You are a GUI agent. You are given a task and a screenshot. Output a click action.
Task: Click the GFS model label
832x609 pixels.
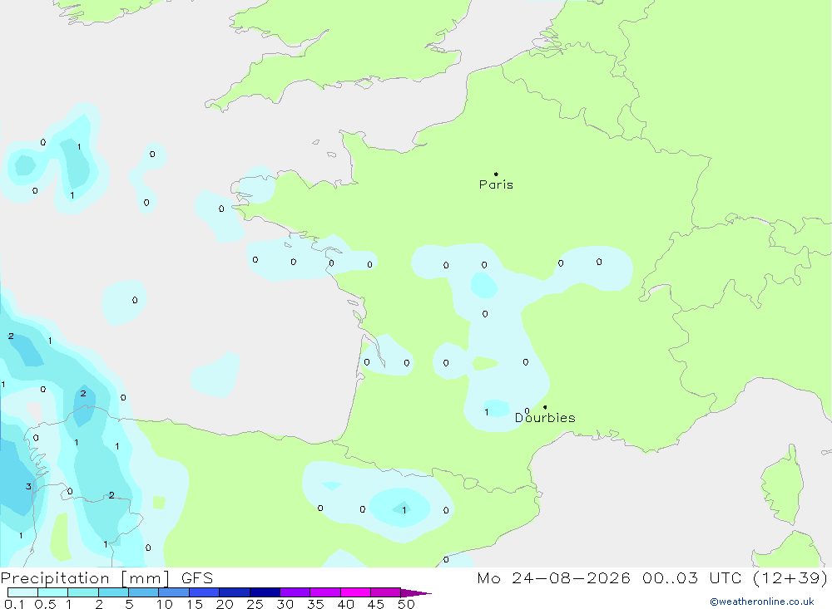197,577
